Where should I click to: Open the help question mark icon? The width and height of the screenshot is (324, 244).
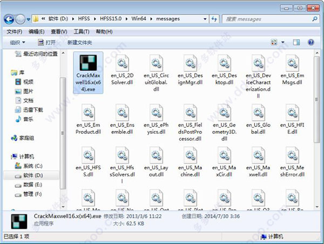pos(311,42)
